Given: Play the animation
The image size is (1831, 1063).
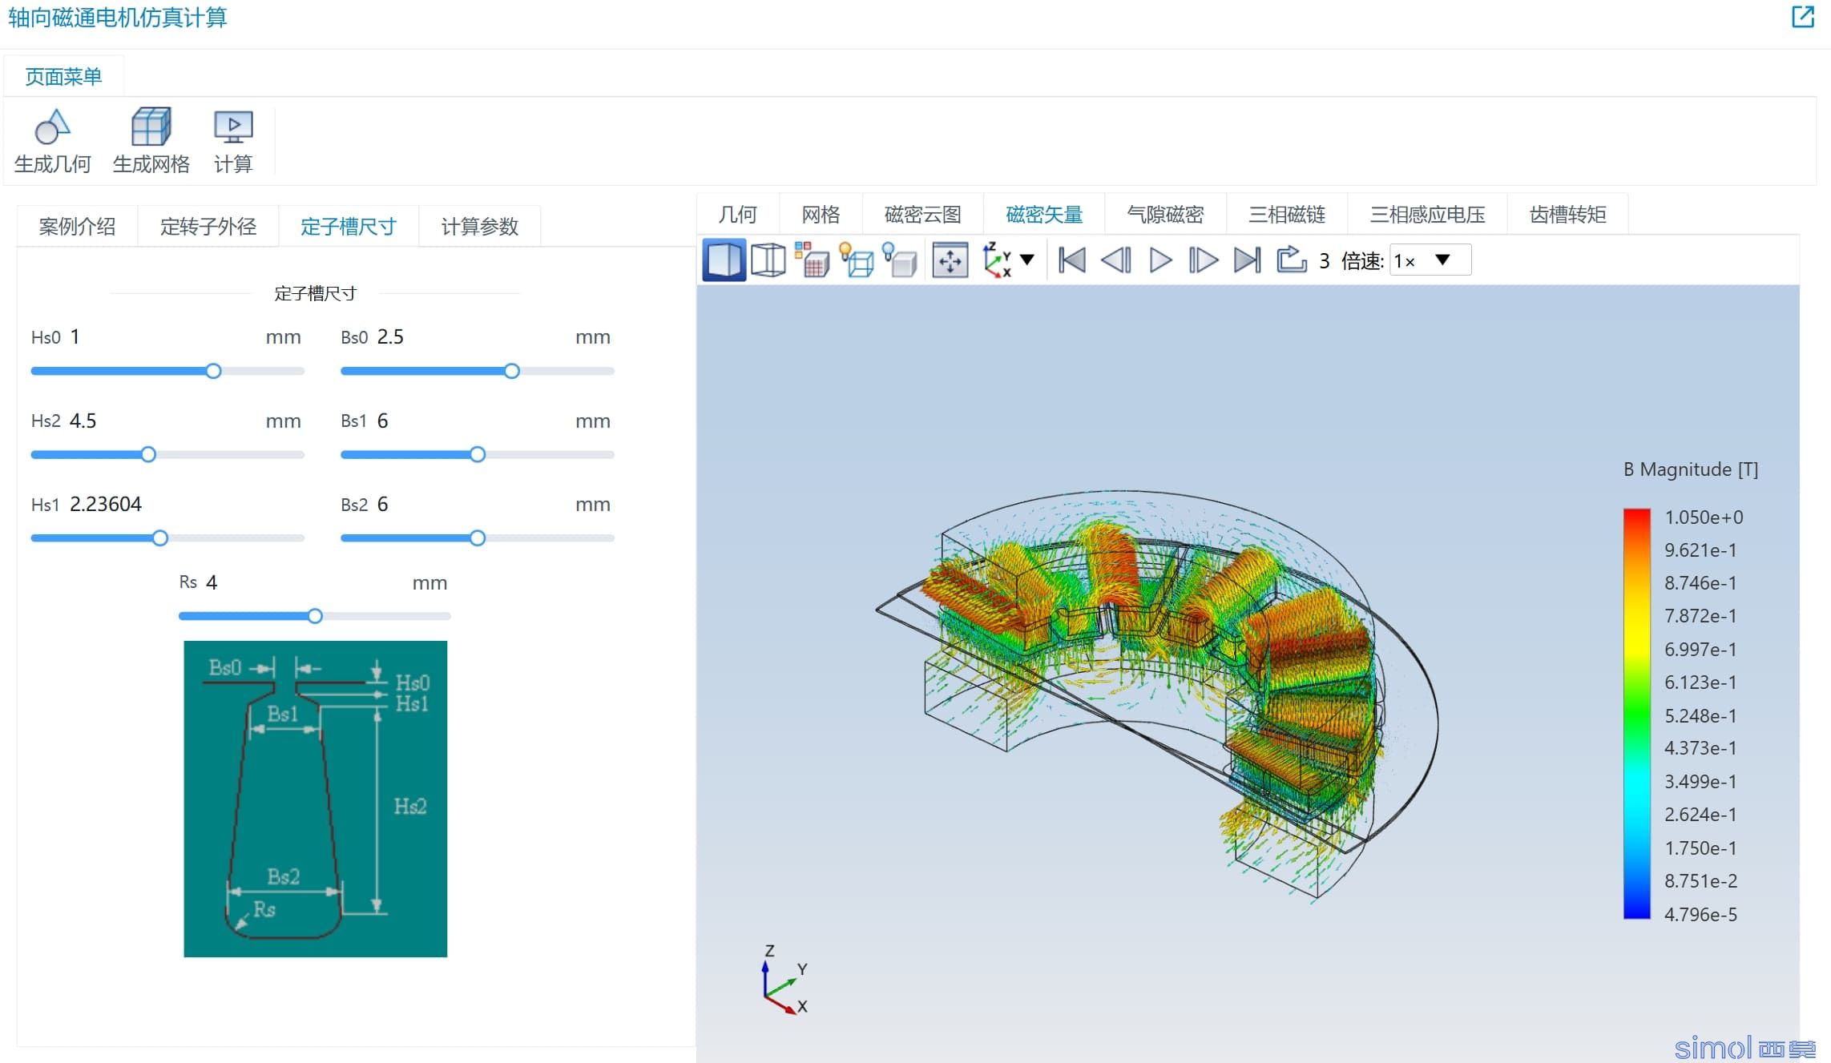Looking at the screenshot, I should pos(1159,260).
